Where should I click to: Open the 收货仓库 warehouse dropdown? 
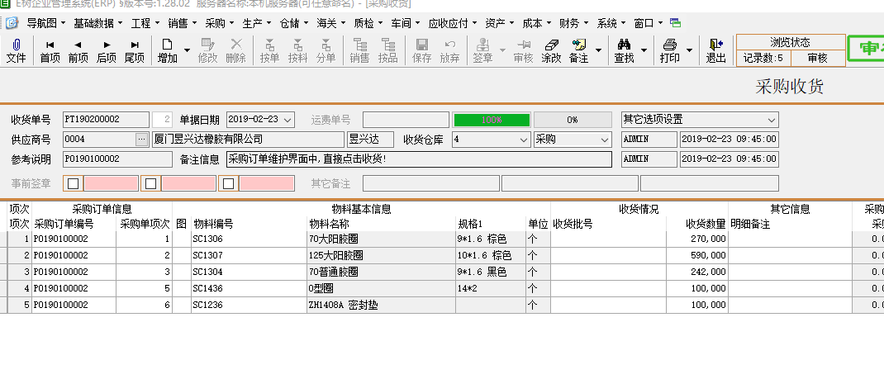(524, 140)
